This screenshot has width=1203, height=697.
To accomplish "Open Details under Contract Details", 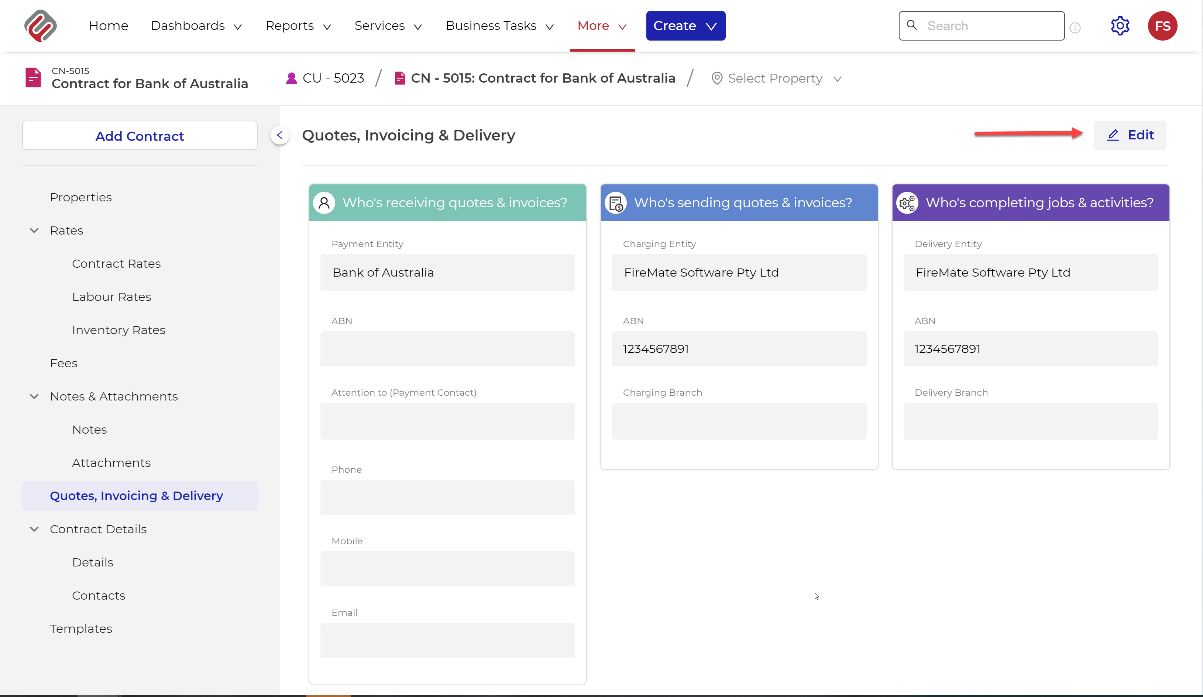I will (x=93, y=562).
